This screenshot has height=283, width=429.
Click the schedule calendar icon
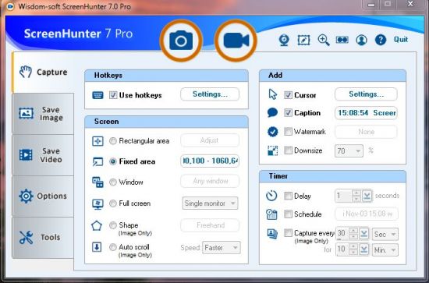click(x=271, y=214)
